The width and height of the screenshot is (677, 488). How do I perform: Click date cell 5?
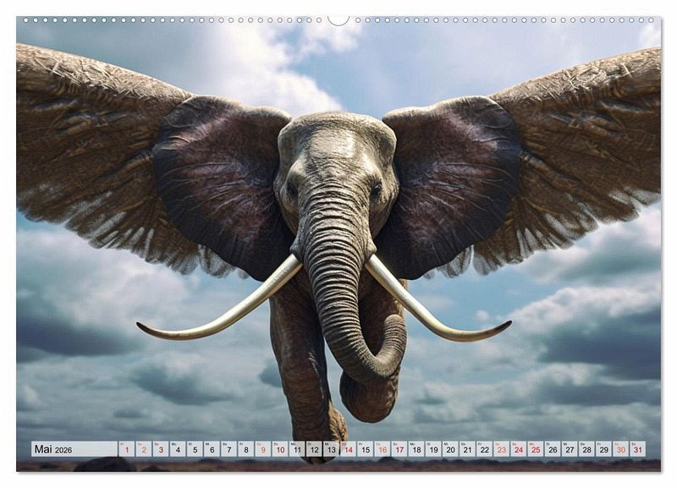click(x=195, y=449)
